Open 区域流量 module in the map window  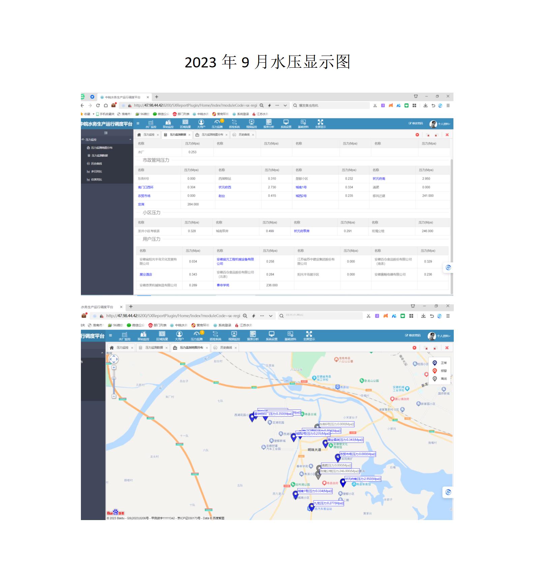pos(162,336)
